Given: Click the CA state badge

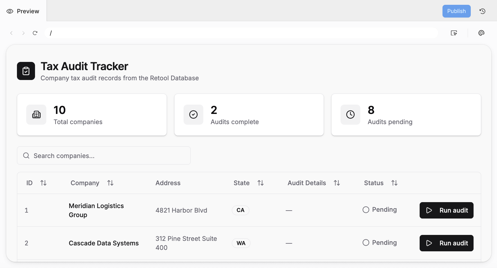Looking at the screenshot, I should pyautogui.click(x=241, y=210).
